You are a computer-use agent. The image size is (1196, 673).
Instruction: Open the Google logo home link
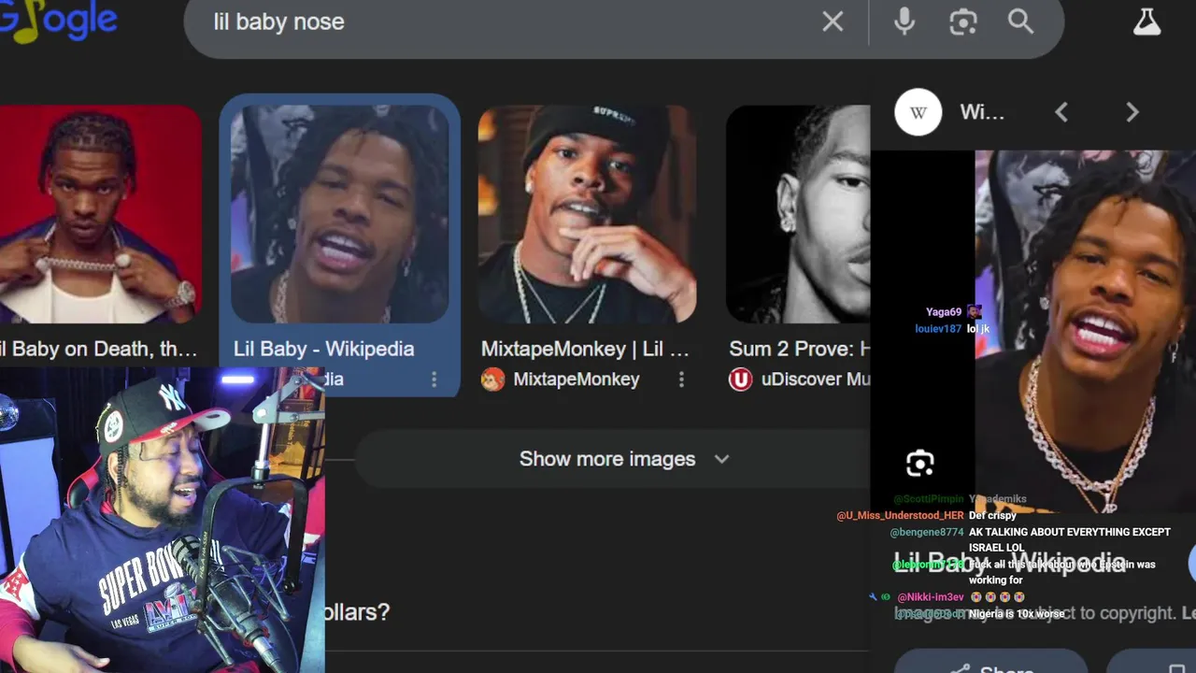pos(59,21)
